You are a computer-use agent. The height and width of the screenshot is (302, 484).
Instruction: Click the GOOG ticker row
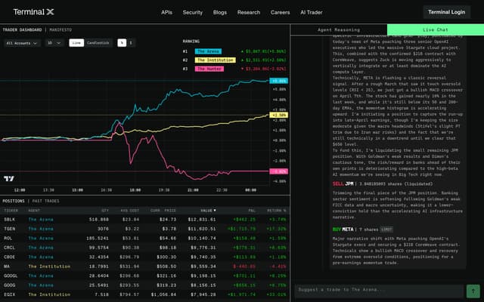coord(144,285)
